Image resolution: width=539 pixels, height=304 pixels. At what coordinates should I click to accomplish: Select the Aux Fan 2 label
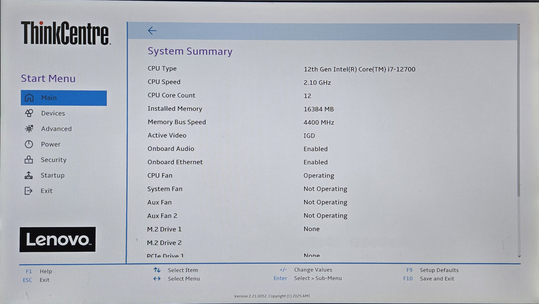(x=162, y=216)
